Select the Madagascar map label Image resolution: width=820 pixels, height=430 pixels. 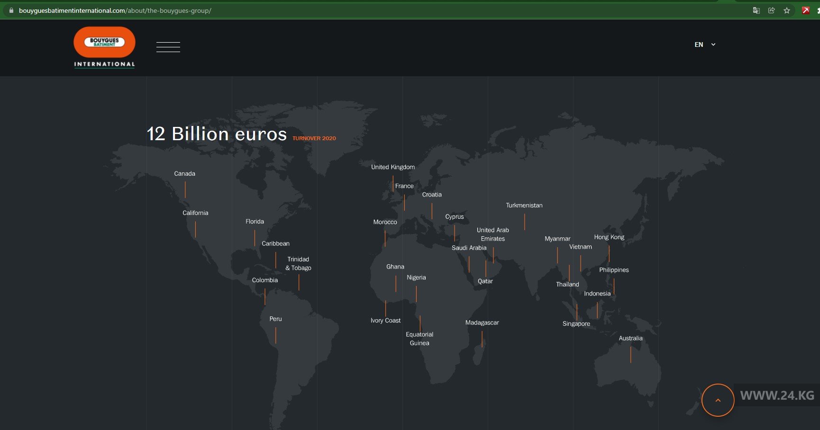(x=482, y=323)
